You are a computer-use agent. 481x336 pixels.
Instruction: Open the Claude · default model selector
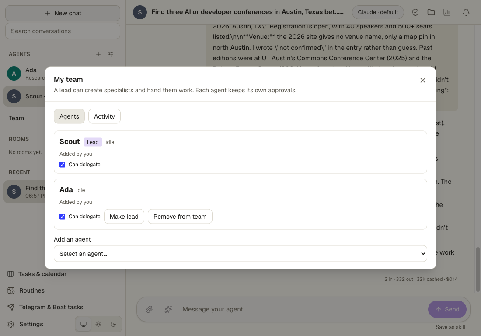pos(378,12)
